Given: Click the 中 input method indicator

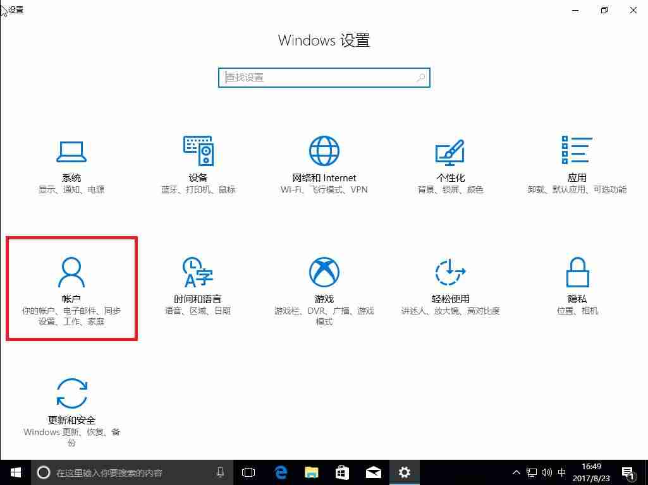Looking at the screenshot, I should 561,472.
